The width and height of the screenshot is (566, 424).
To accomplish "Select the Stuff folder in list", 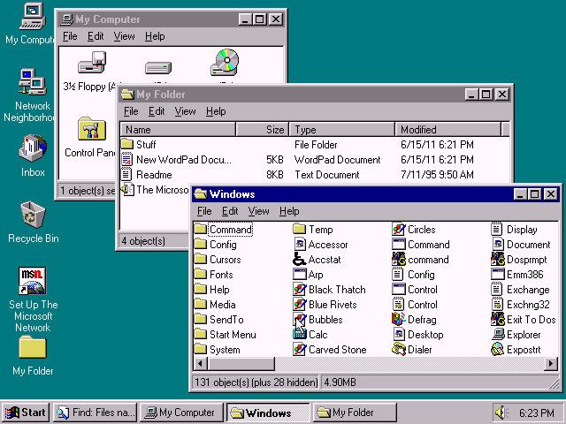I will tap(145, 145).
